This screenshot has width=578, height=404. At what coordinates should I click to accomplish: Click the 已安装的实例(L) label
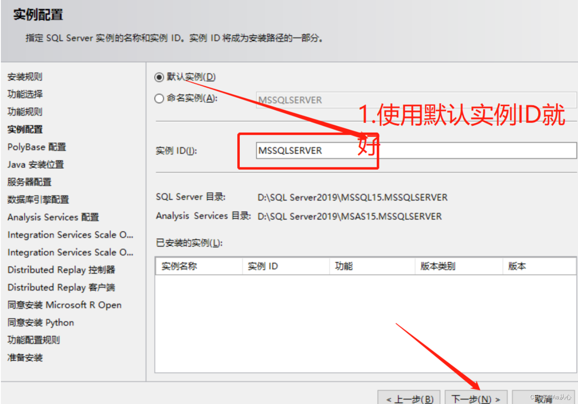(189, 243)
